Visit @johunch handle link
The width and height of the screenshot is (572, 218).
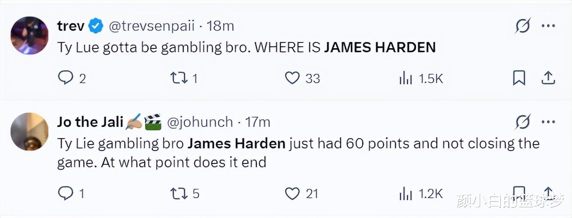point(200,122)
